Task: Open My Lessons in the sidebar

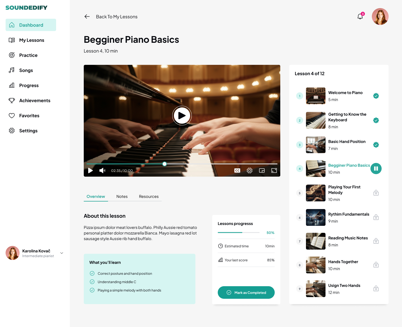Action: coord(31,40)
